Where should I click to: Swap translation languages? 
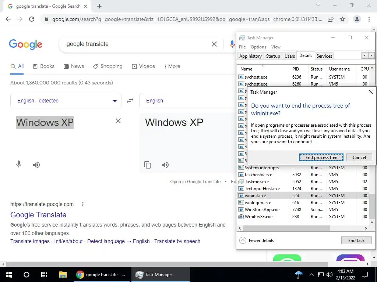point(130,101)
